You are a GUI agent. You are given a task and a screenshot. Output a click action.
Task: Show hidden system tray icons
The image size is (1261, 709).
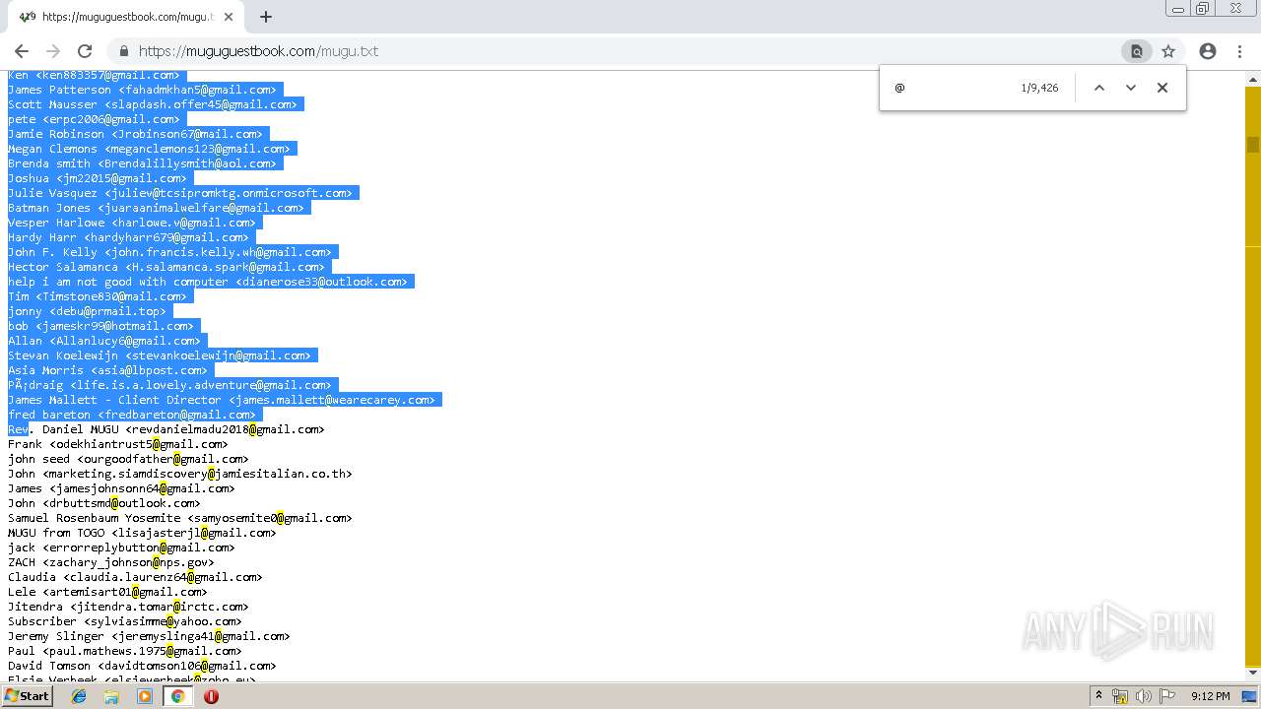point(1098,696)
